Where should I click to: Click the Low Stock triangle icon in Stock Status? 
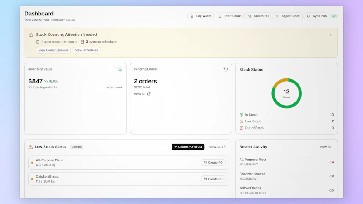241,121
